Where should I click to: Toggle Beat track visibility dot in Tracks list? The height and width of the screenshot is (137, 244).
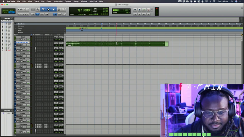coord(3,21)
